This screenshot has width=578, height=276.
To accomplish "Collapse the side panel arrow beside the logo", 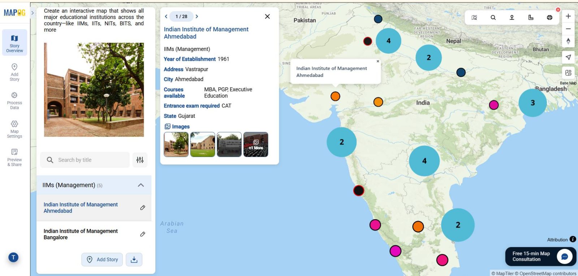I will point(33,13).
